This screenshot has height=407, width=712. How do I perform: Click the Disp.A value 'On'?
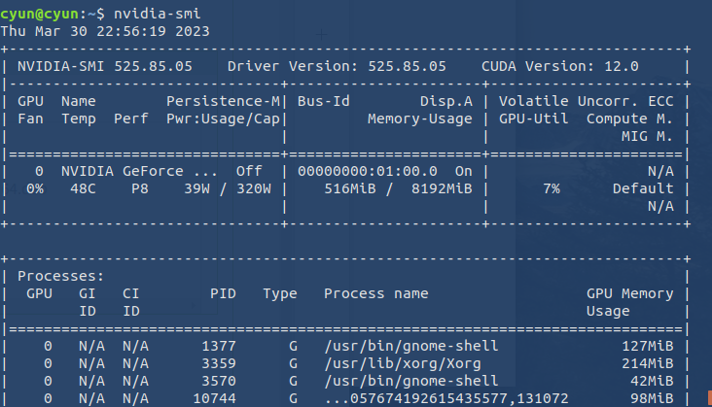464,171
